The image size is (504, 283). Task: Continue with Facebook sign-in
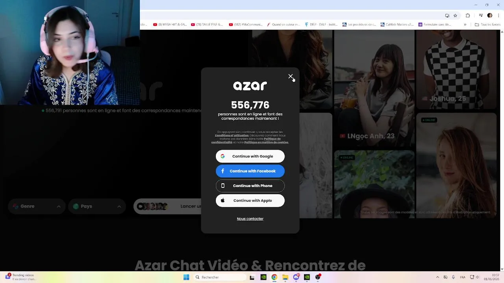click(250, 171)
